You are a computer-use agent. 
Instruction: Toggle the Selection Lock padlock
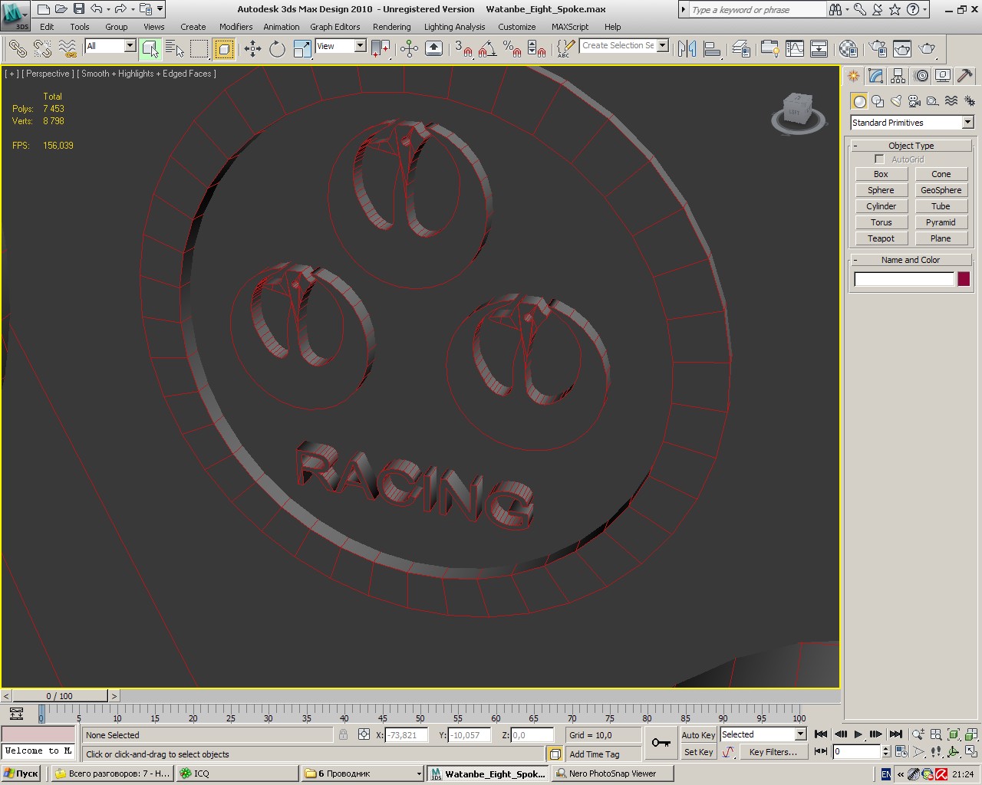coord(343,734)
